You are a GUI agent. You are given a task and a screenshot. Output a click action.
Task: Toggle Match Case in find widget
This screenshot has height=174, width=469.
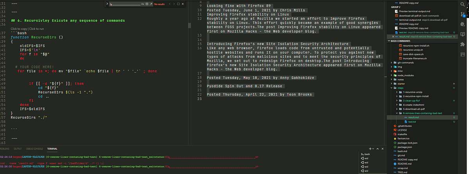click(x=143, y=4)
